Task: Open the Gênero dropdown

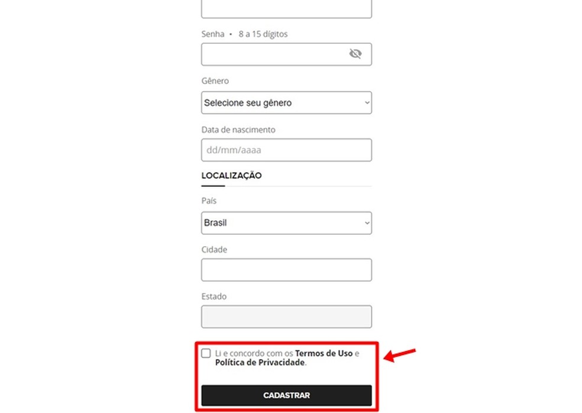Action: point(286,103)
